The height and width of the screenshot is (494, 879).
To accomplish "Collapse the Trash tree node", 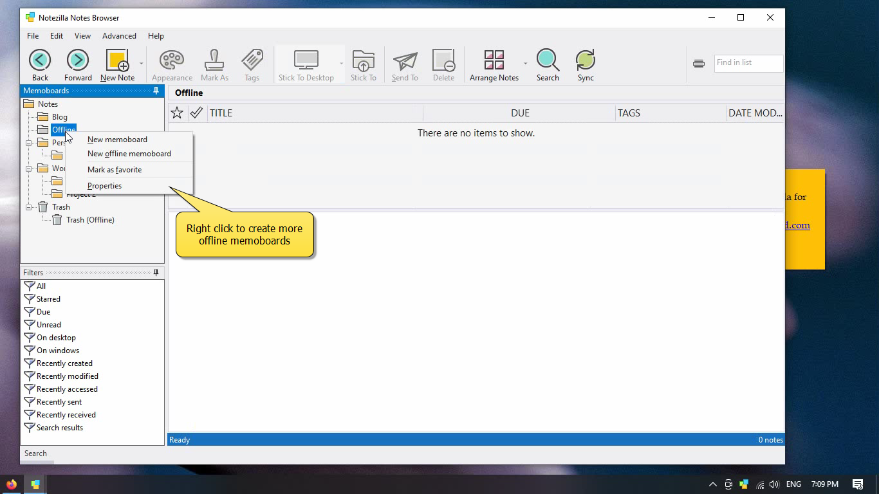I will click(28, 207).
